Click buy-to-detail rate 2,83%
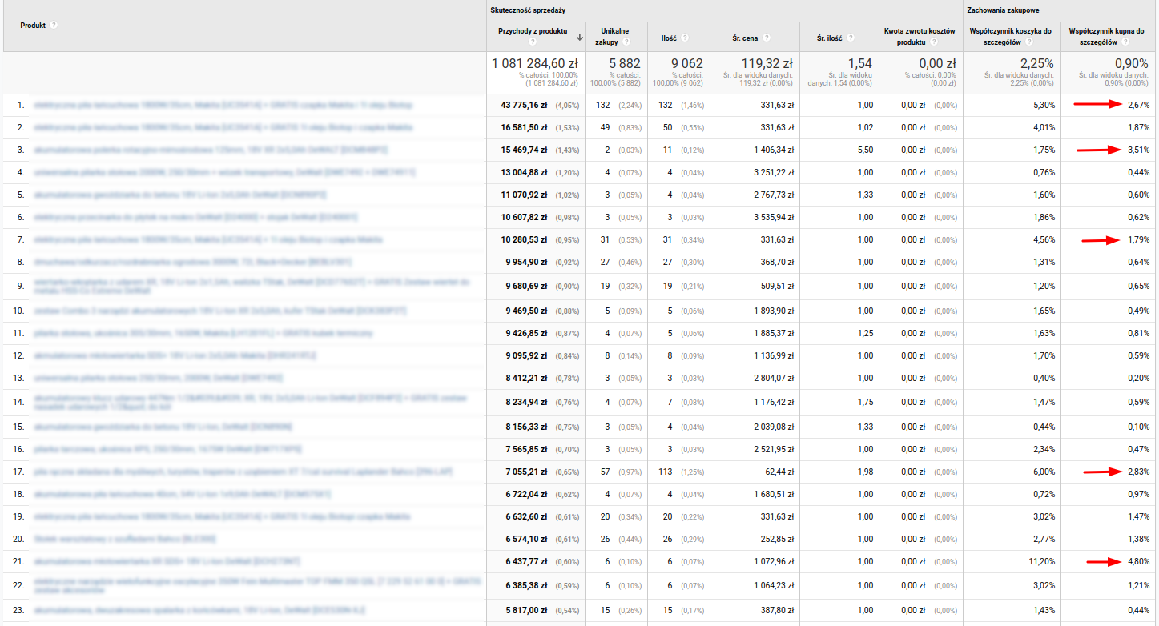The height and width of the screenshot is (626, 1159). (x=1138, y=472)
